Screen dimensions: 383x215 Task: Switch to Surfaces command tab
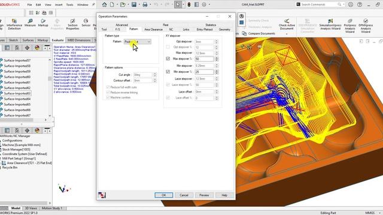pyautogui.click(x=28, y=40)
